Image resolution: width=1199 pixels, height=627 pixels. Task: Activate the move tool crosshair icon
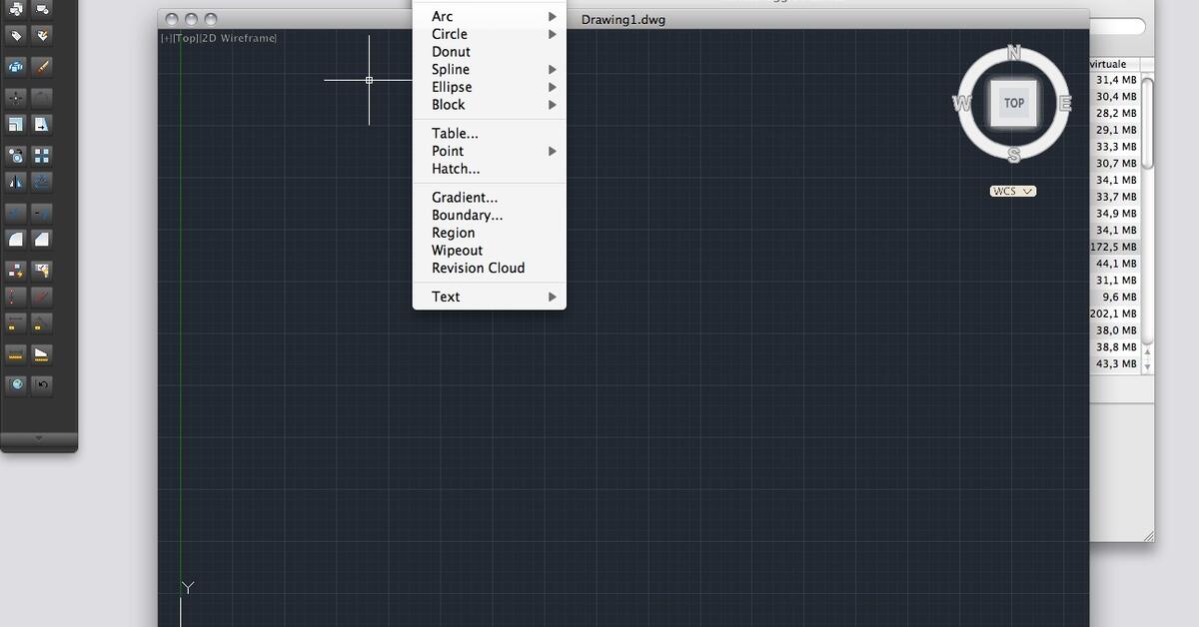click(15, 97)
